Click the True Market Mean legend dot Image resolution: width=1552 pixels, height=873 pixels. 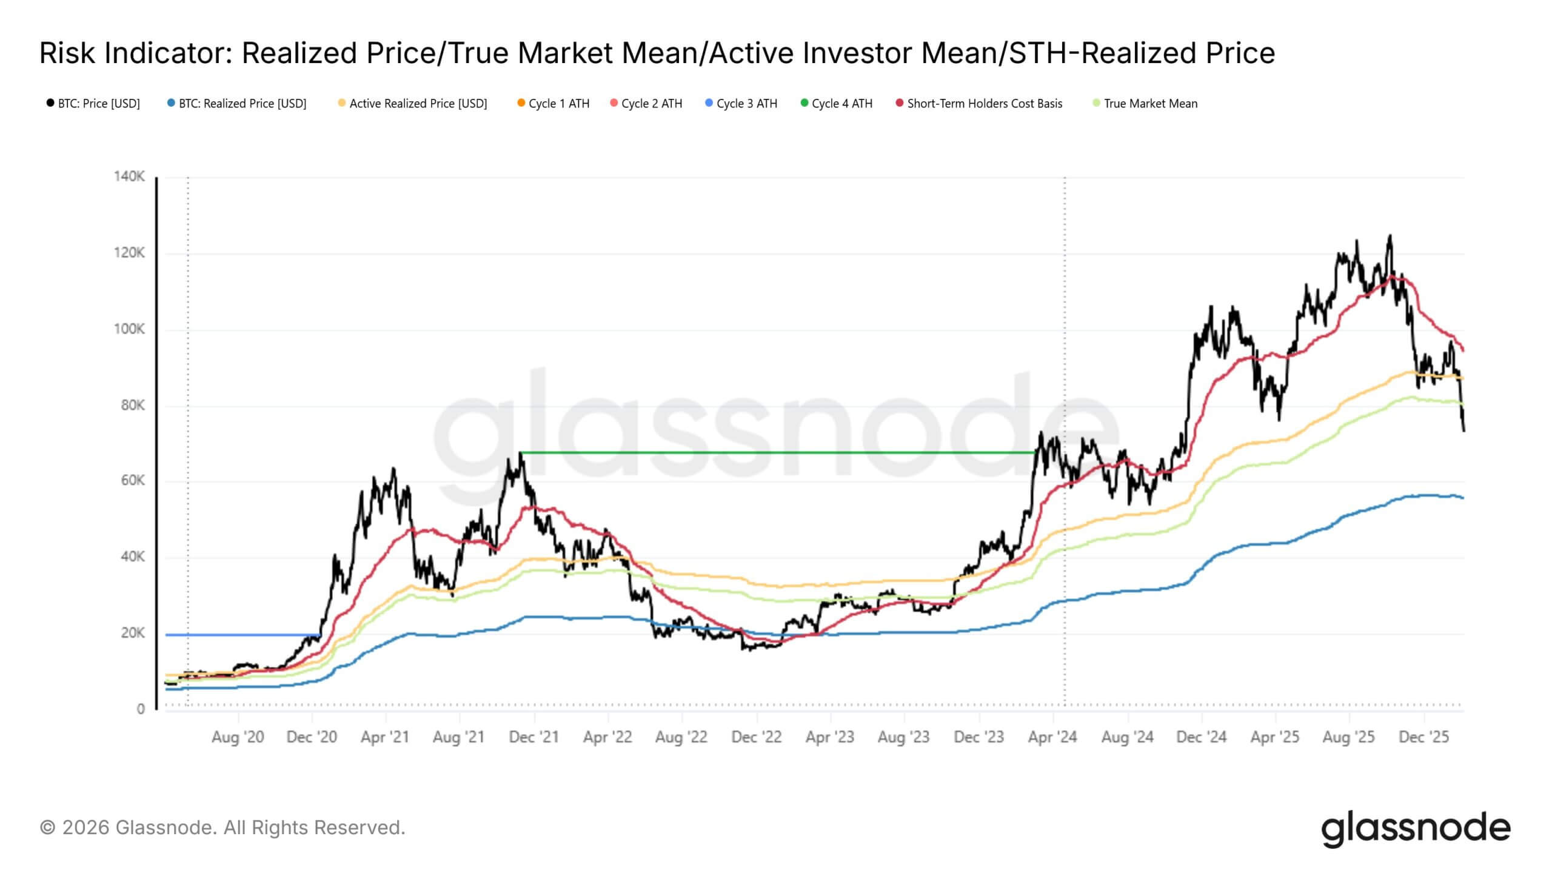1096,103
